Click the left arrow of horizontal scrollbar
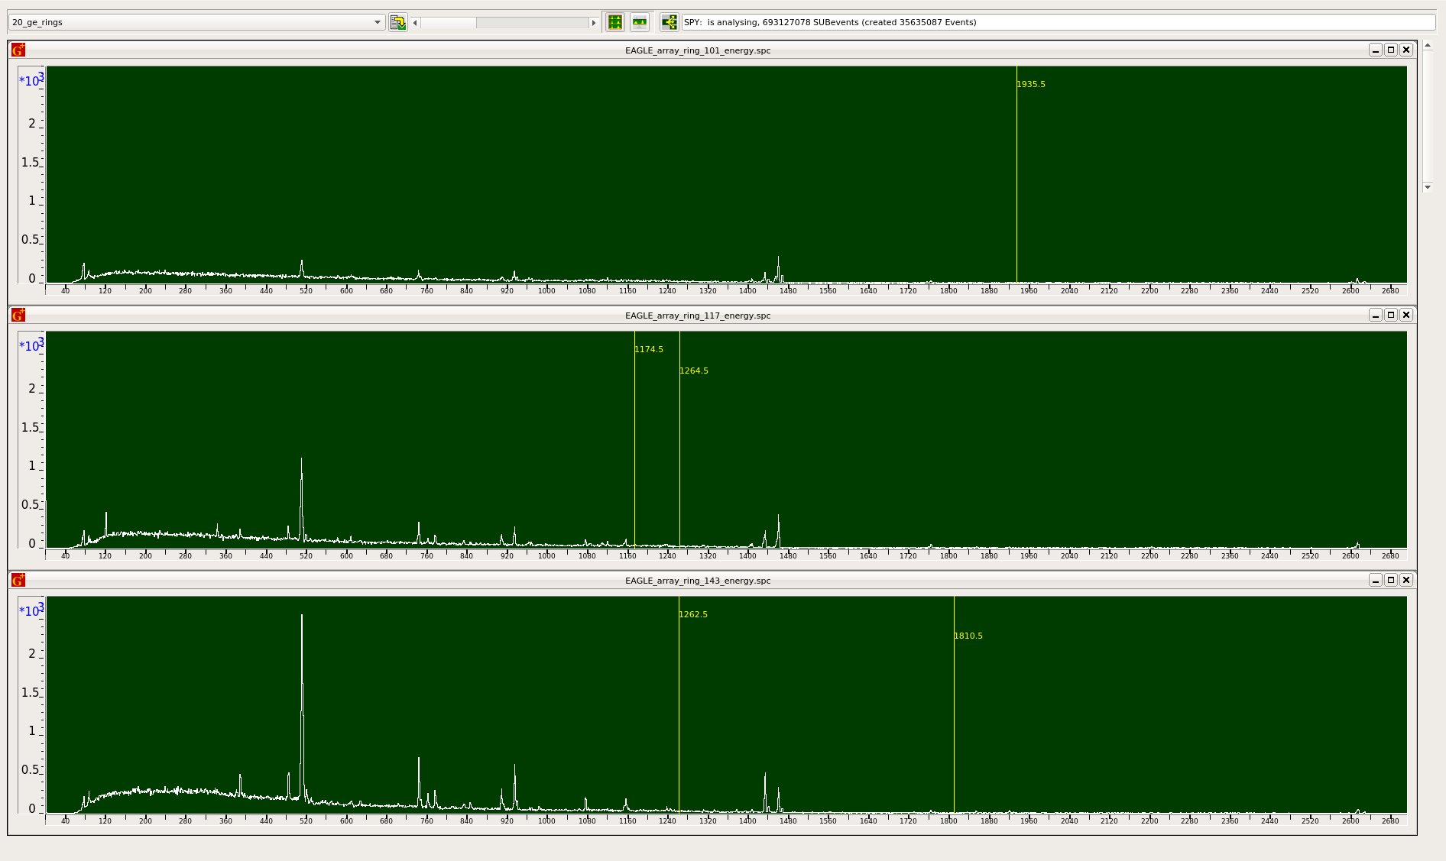 pos(415,23)
